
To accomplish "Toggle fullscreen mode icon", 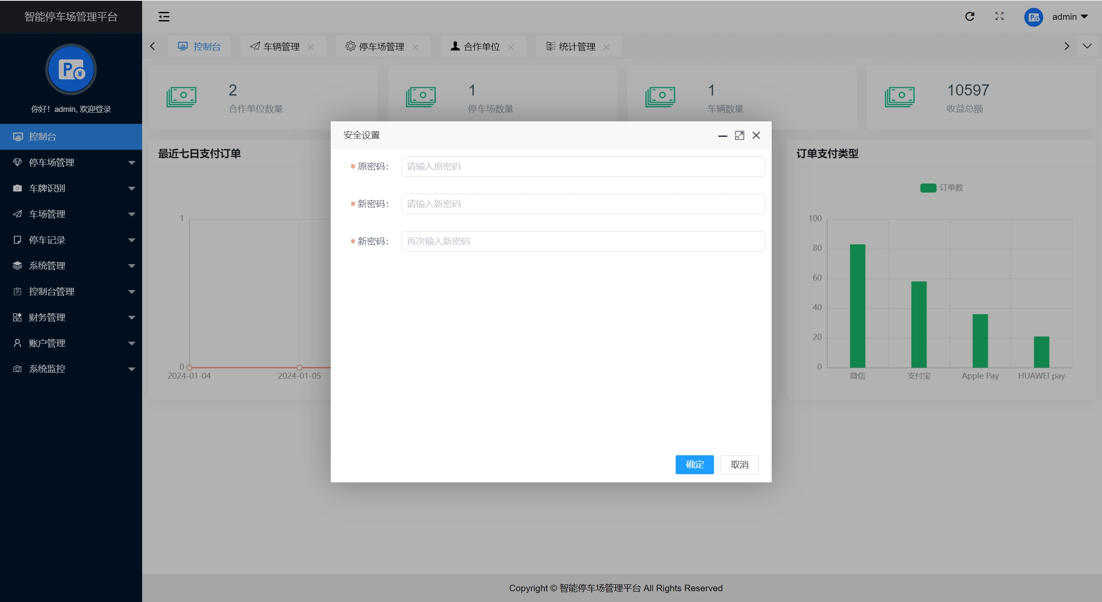I will pos(999,16).
